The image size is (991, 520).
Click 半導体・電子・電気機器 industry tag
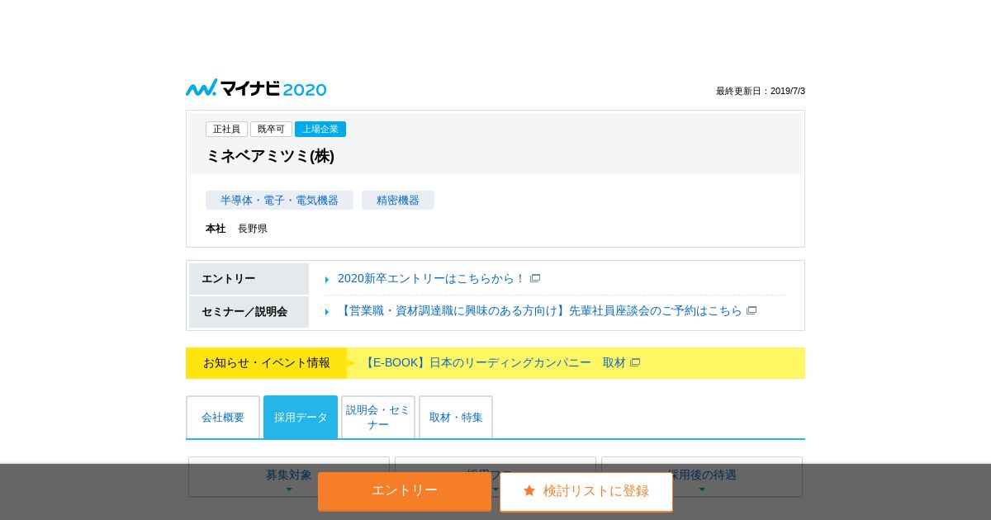click(279, 201)
